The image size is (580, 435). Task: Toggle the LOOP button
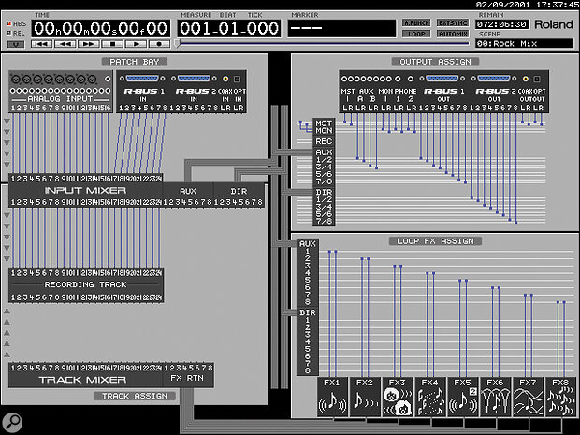click(416, 33)
